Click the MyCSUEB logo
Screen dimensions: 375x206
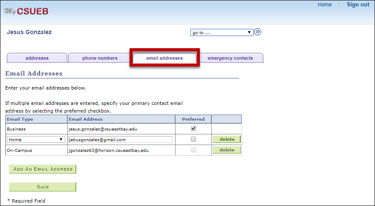[x=26, y=11]
